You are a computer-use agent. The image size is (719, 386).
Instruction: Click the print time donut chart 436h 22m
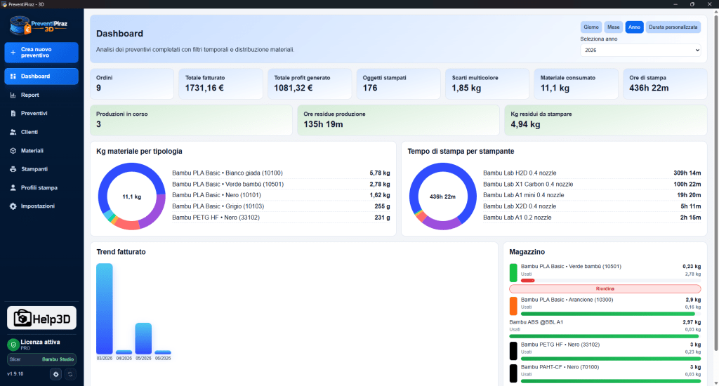point(442,197)
